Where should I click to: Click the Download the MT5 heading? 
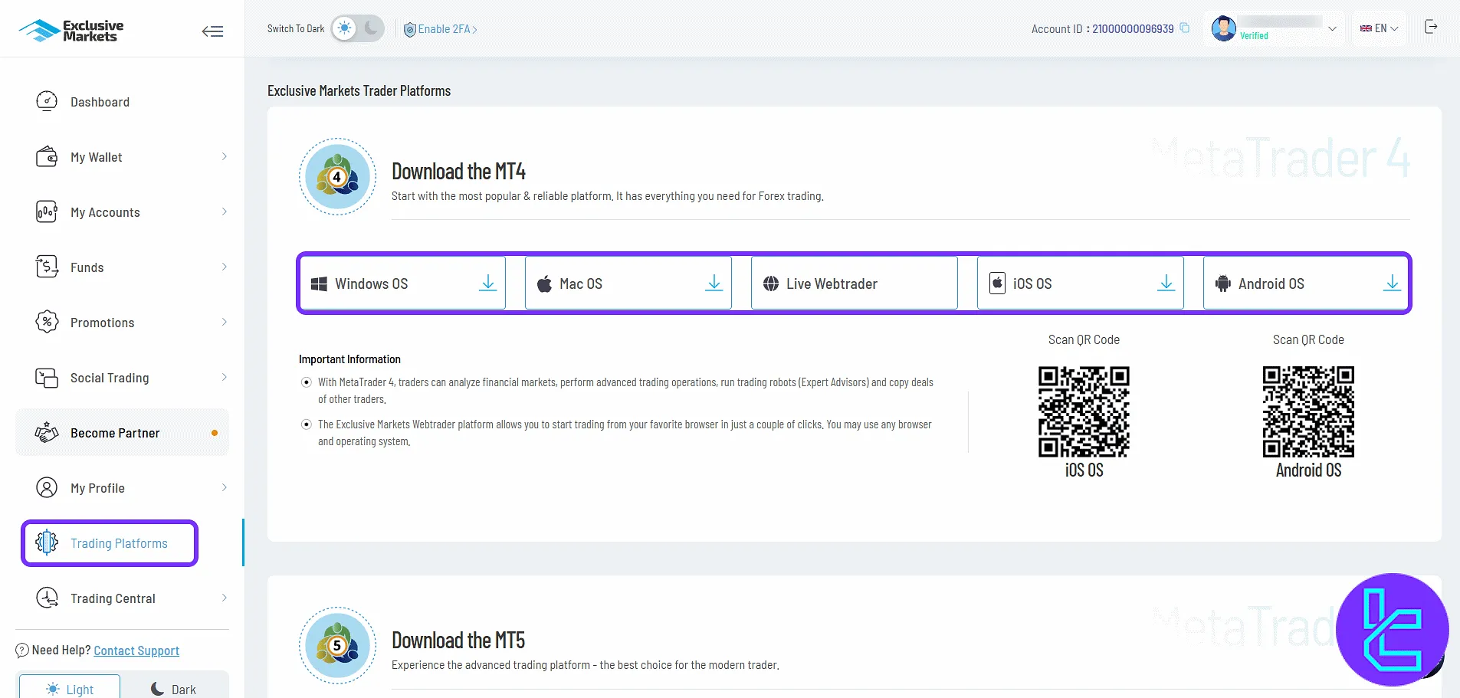(x=458, y=641)
